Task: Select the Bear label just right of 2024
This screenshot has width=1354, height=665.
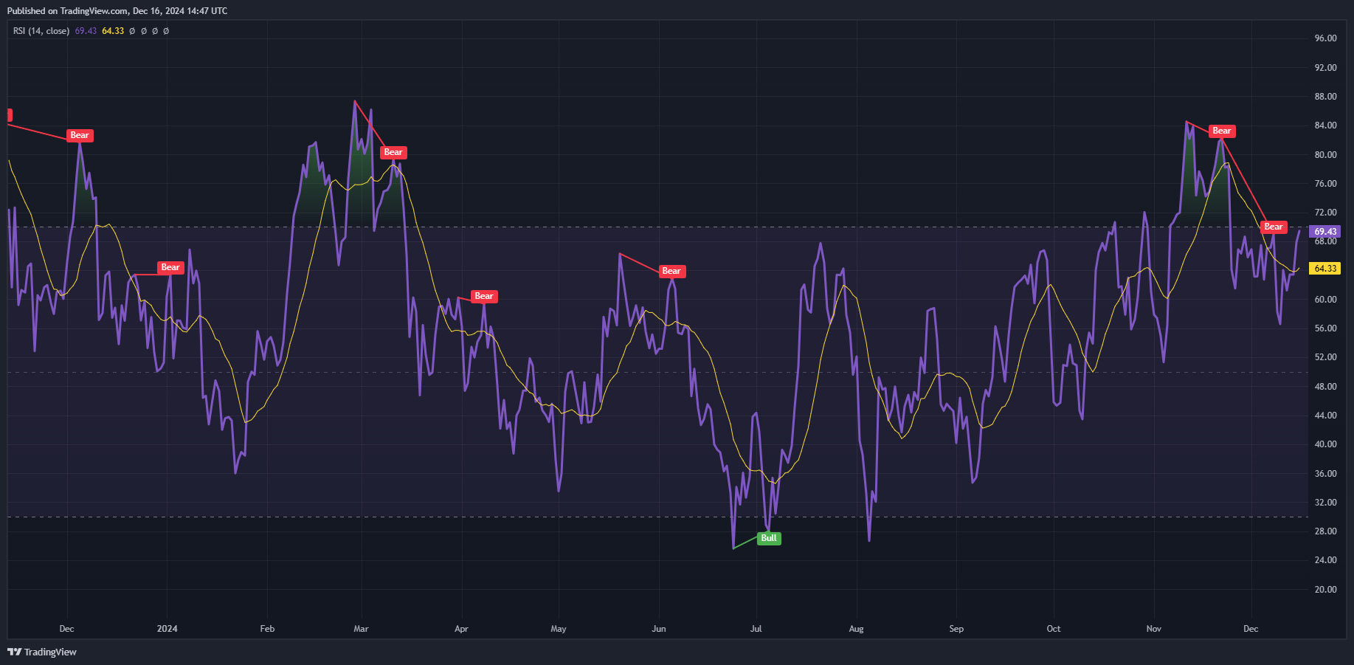Action: 170,267
